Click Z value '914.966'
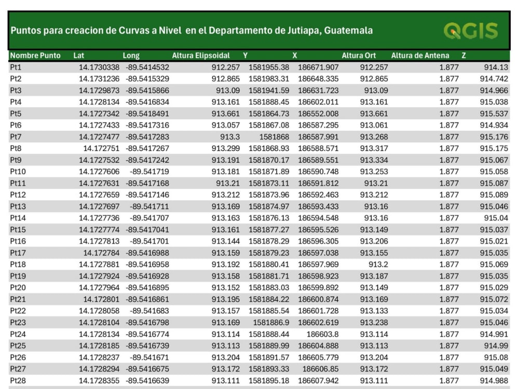The image size is (519, 389). [x=494, y=90]
